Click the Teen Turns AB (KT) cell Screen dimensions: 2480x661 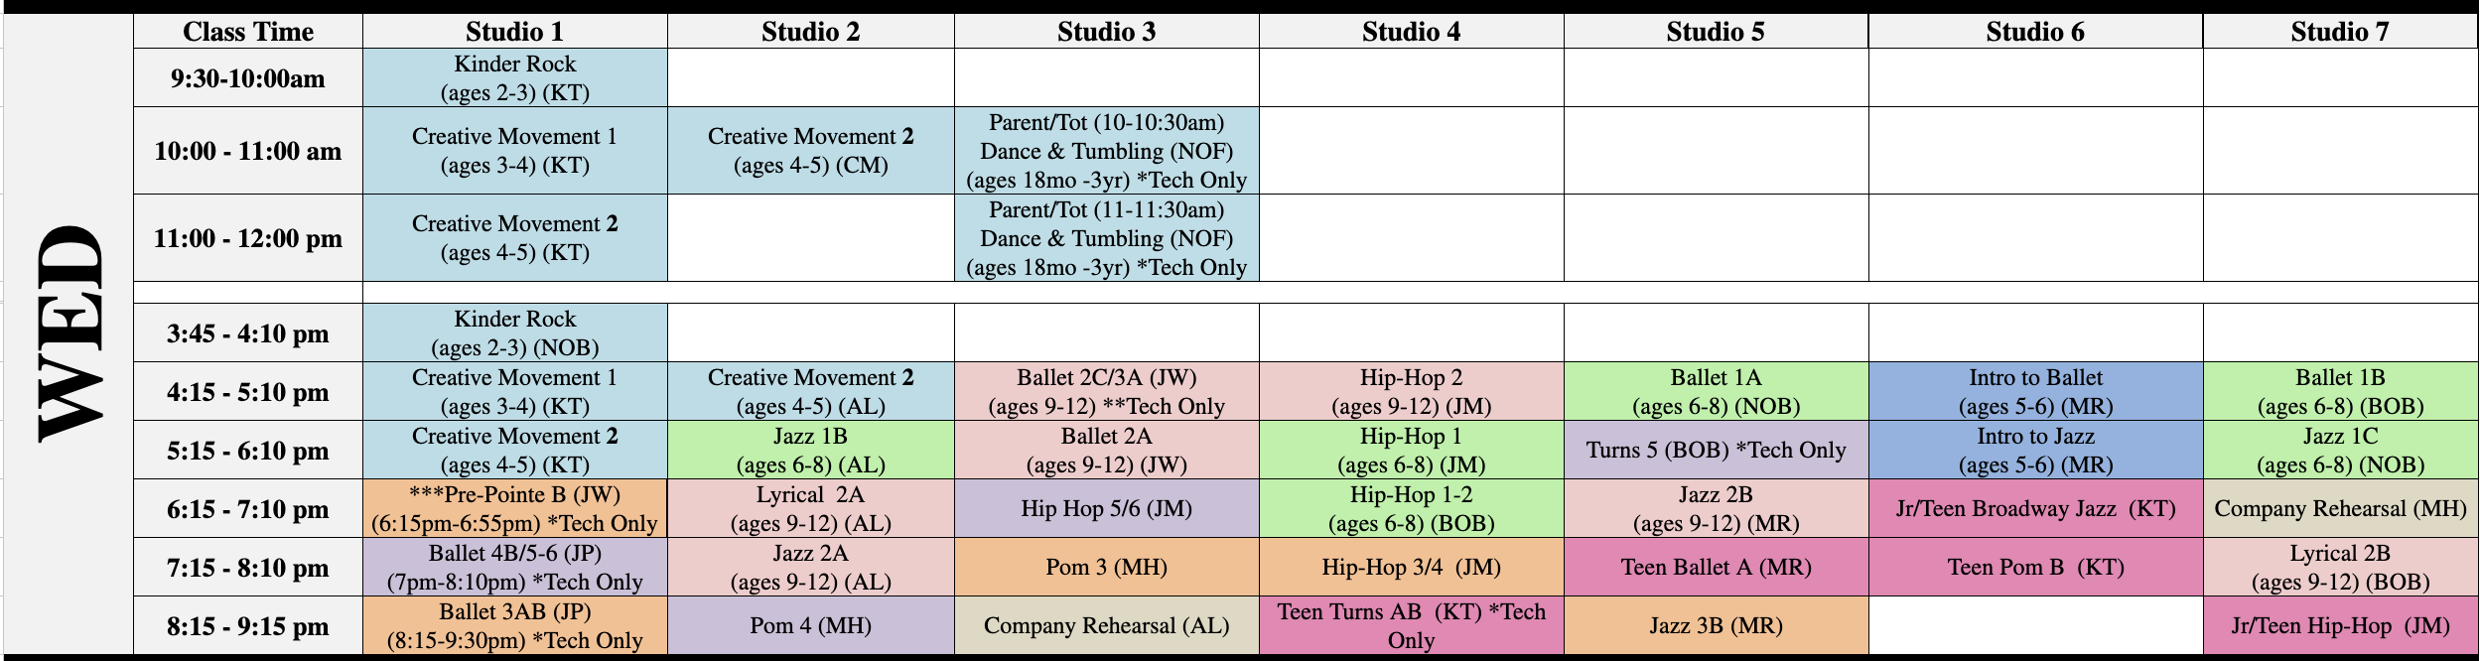[1411, 626]
